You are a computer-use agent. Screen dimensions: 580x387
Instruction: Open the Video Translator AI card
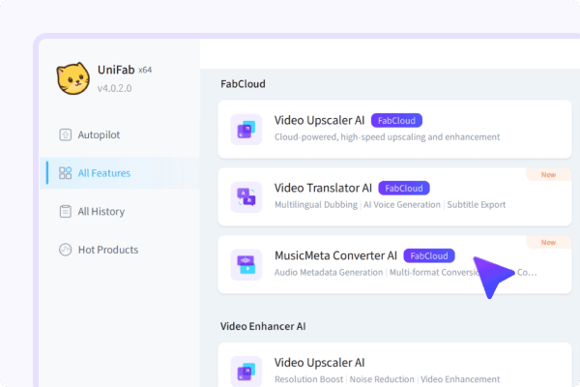pos(394,197)
